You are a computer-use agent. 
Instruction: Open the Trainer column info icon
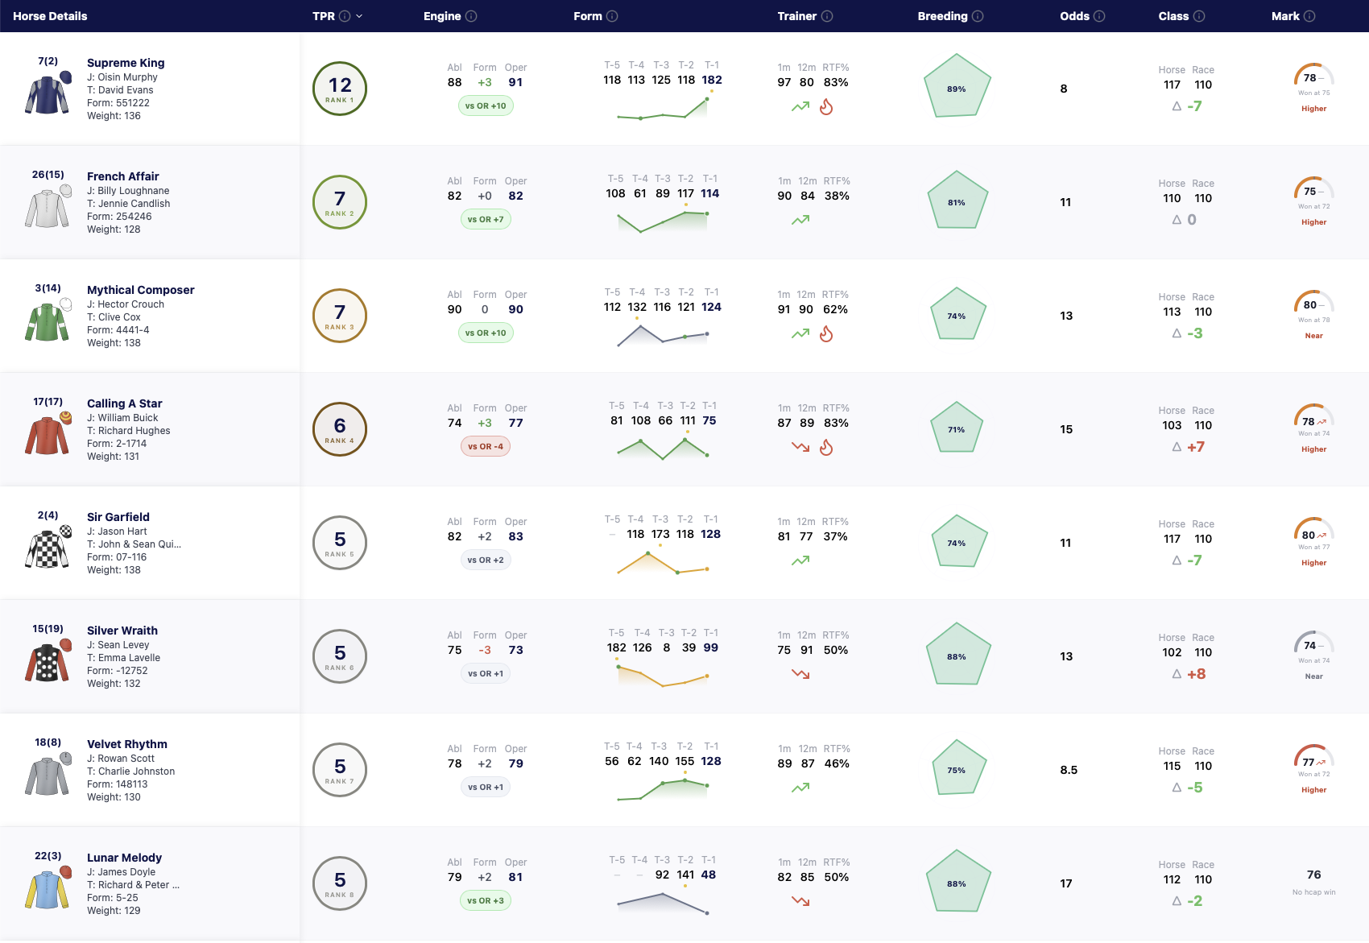tap(827, 16)
